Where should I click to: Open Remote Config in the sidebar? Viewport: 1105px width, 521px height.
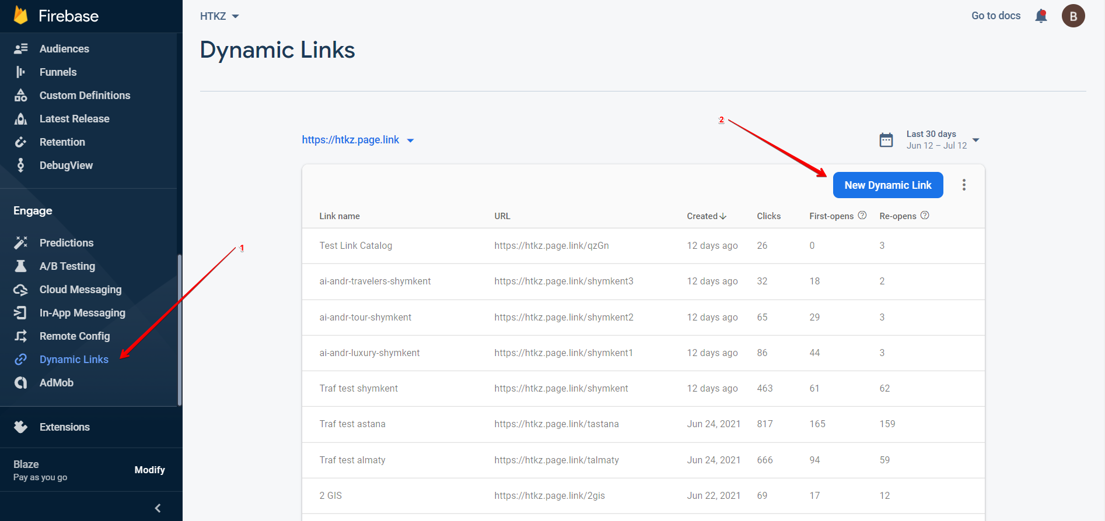click(75, 336)
